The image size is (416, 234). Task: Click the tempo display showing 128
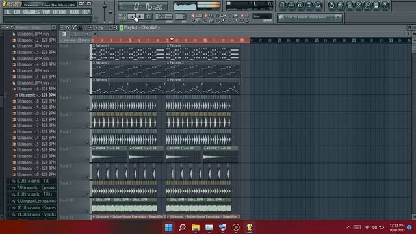tap(164, 17)
